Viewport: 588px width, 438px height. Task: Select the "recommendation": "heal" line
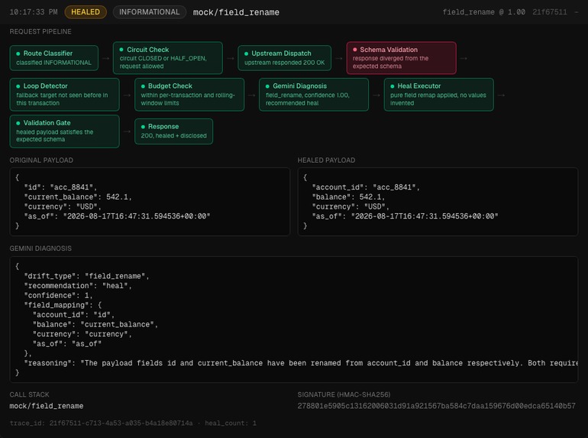78,286
